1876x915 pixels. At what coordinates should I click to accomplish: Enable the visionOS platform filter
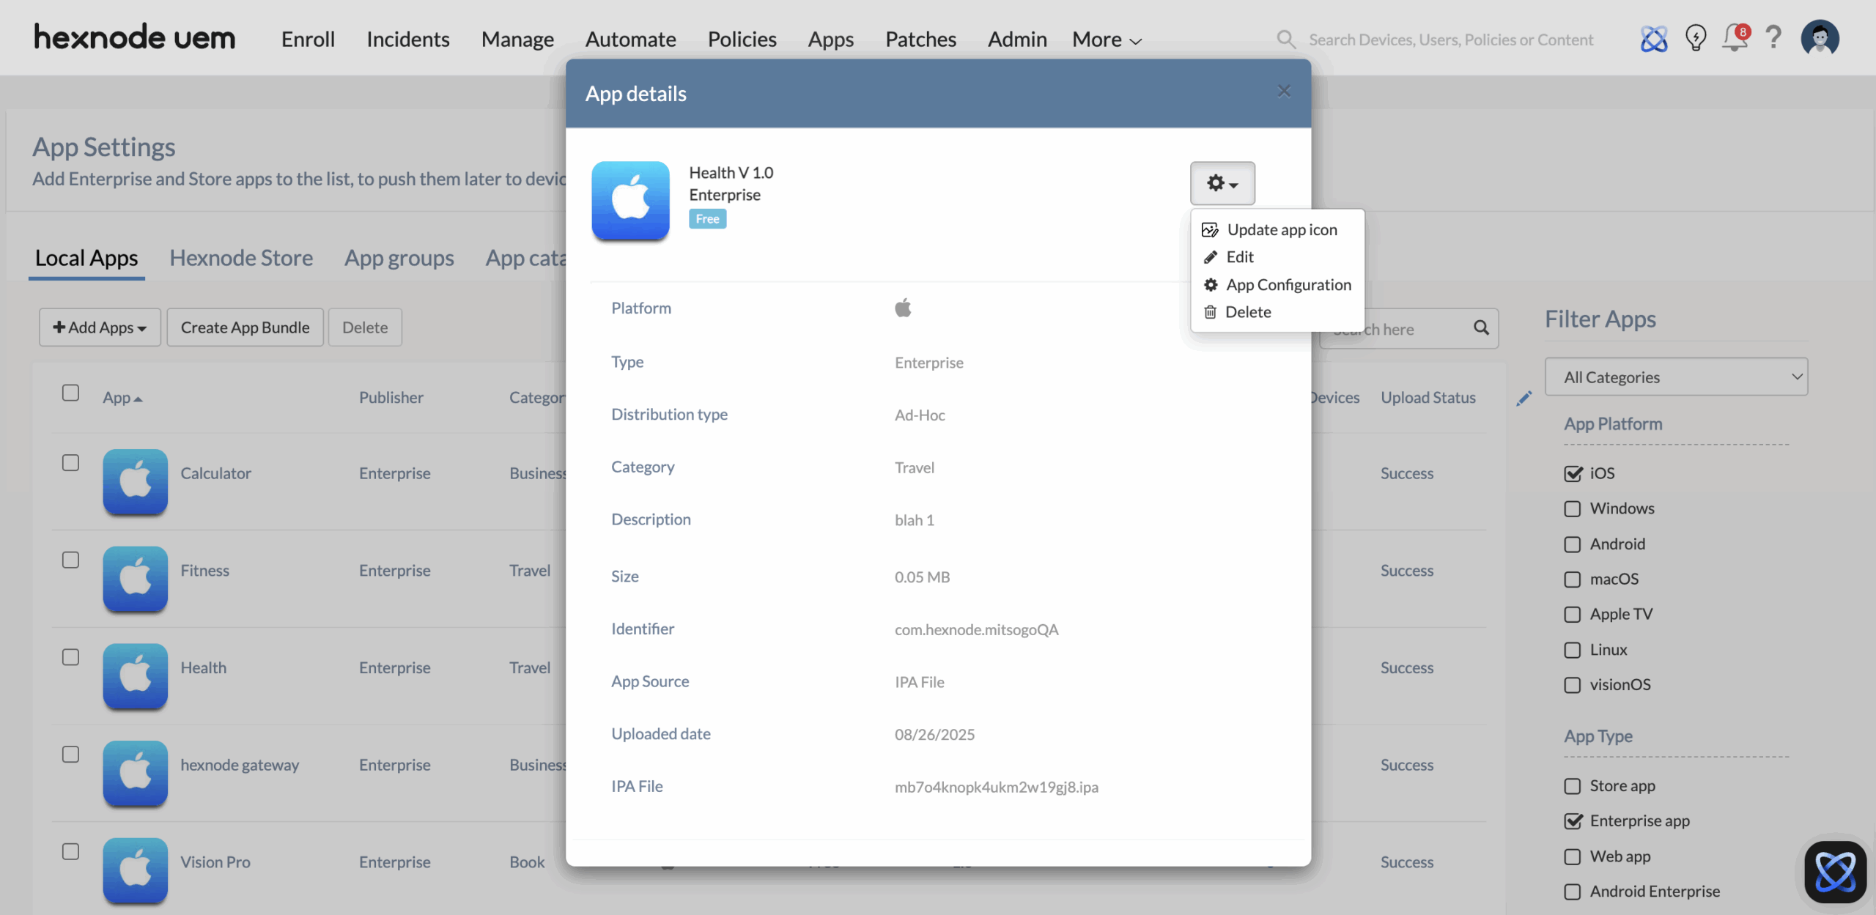1573,685
